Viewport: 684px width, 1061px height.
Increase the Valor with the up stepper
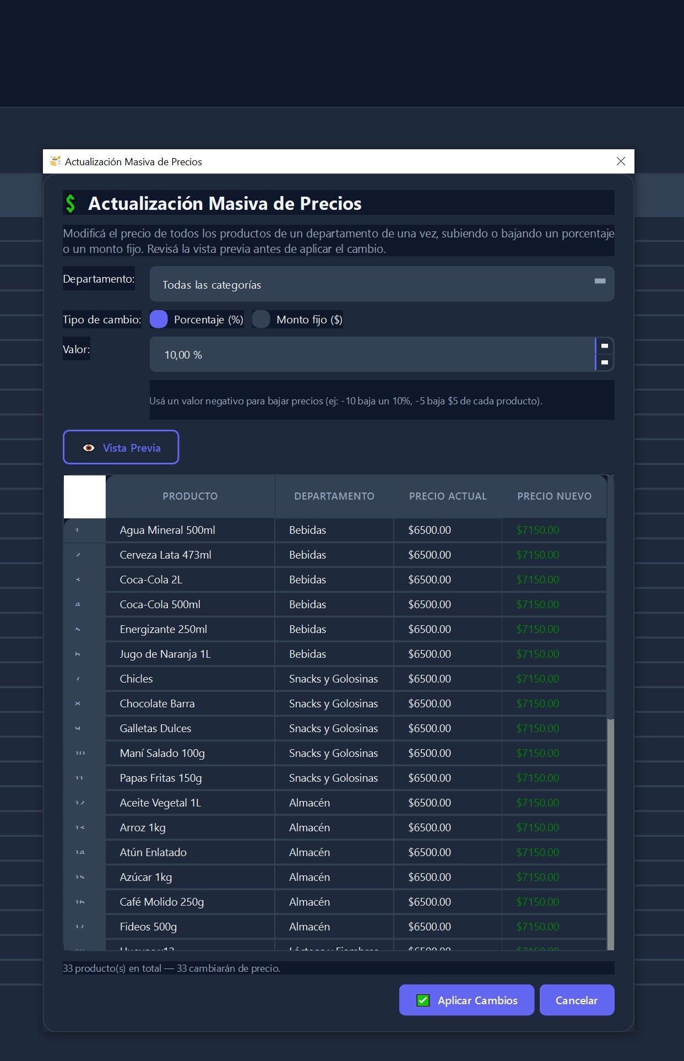tap(604, 346)
